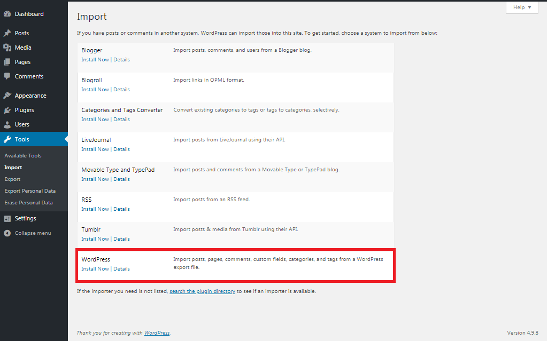Click the Collapse menu arrow icon

[x=7, y=233]
